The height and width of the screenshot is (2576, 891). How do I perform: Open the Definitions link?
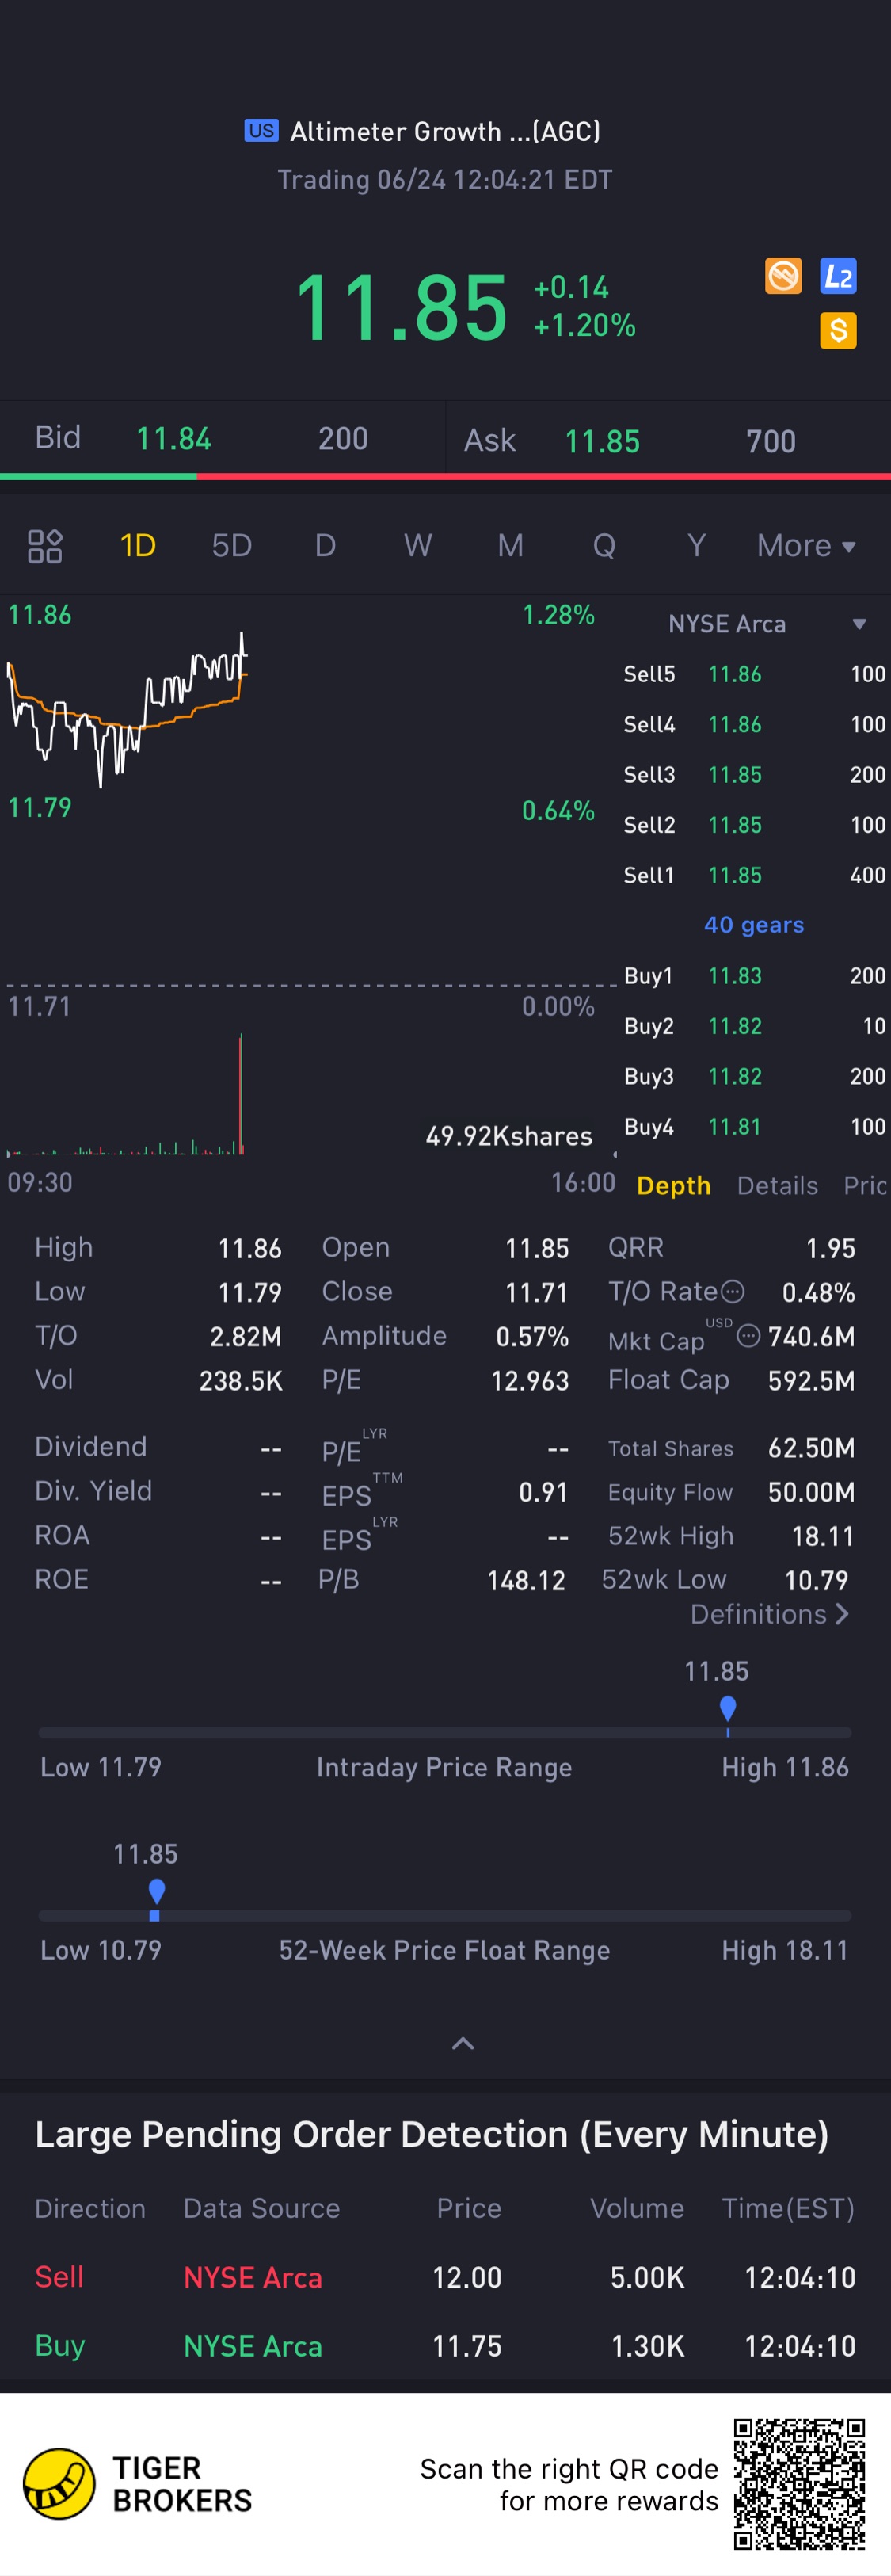(768, 1614)
